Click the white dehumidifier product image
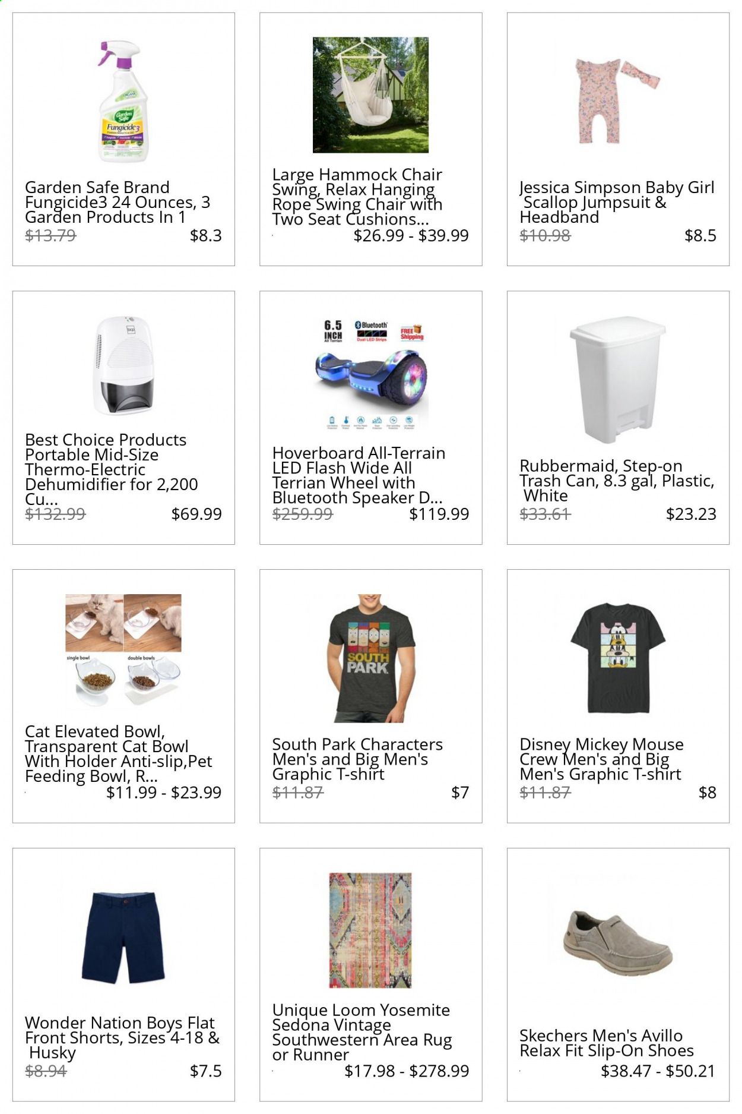The width and height of the screenshot is (742, 1114). pos(123,365)
